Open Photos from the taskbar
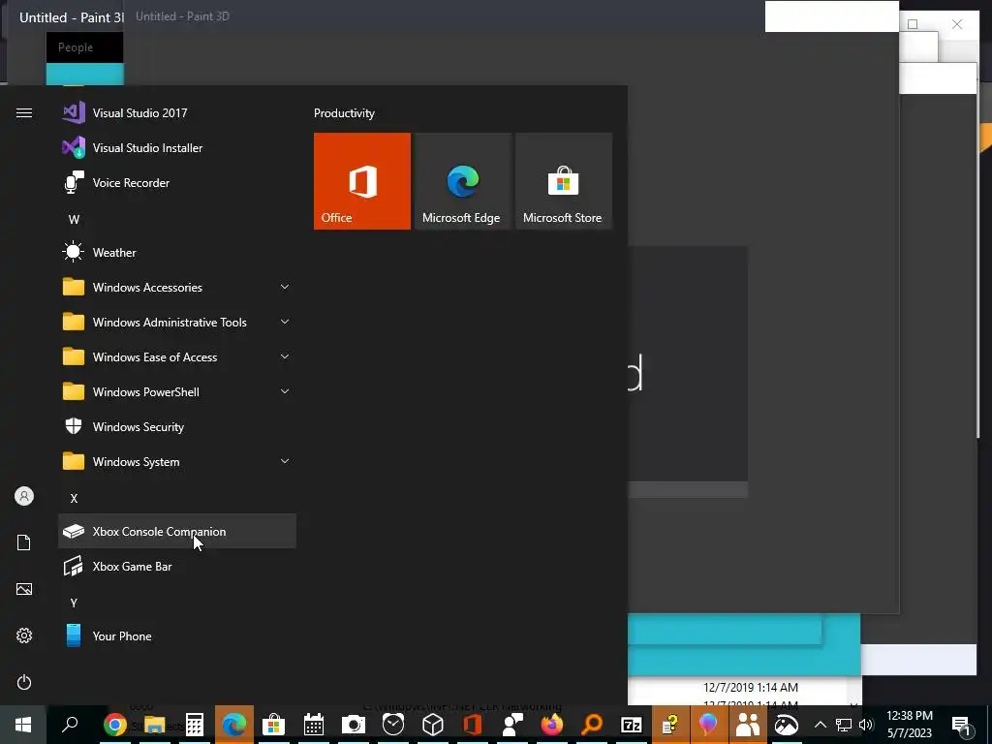Image resolution: width=992 pixels, height=744 pixels. click(787, 725)
